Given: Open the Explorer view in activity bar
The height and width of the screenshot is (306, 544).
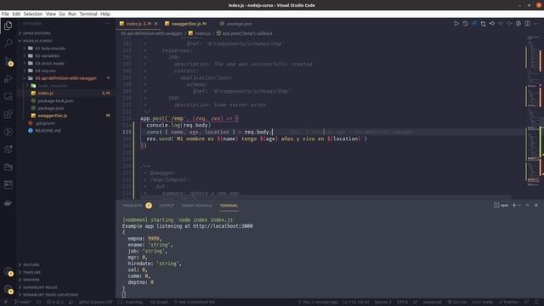Looking at the screenshot, I should pos(8,25).
